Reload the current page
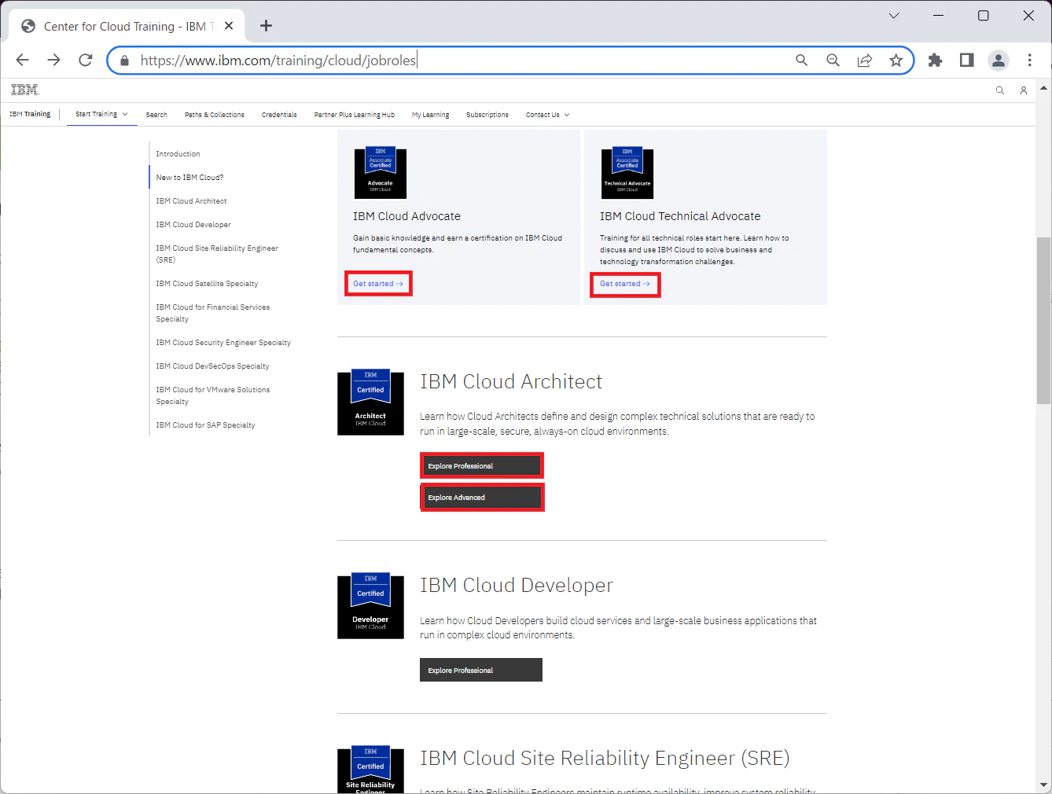The width and height of the screenshot is (1052, 794). [86, 60]
